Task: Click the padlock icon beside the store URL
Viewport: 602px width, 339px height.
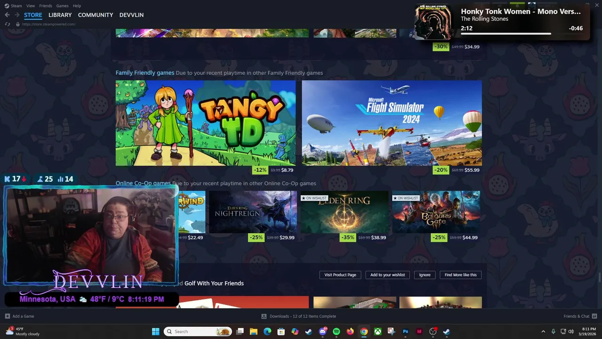Action: point(18,24)
